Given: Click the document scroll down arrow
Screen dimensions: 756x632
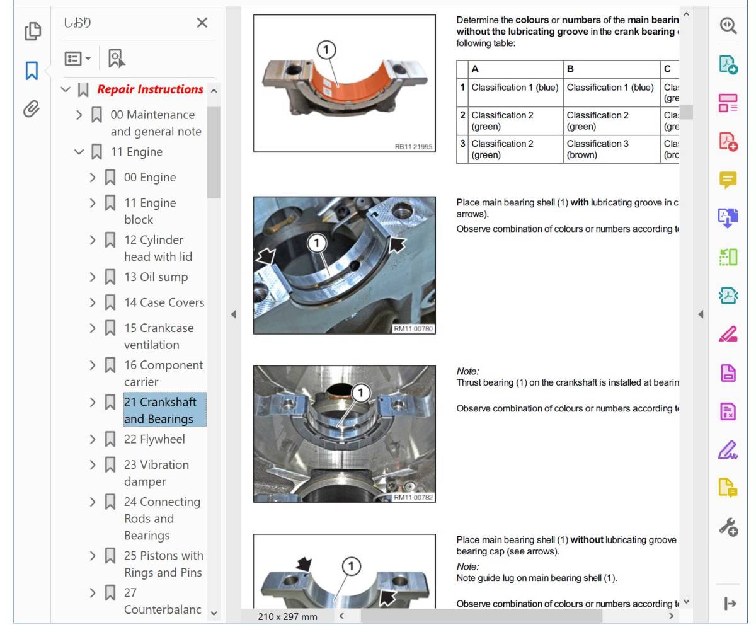Looking at the screenshot, I should tap(686, 602).
